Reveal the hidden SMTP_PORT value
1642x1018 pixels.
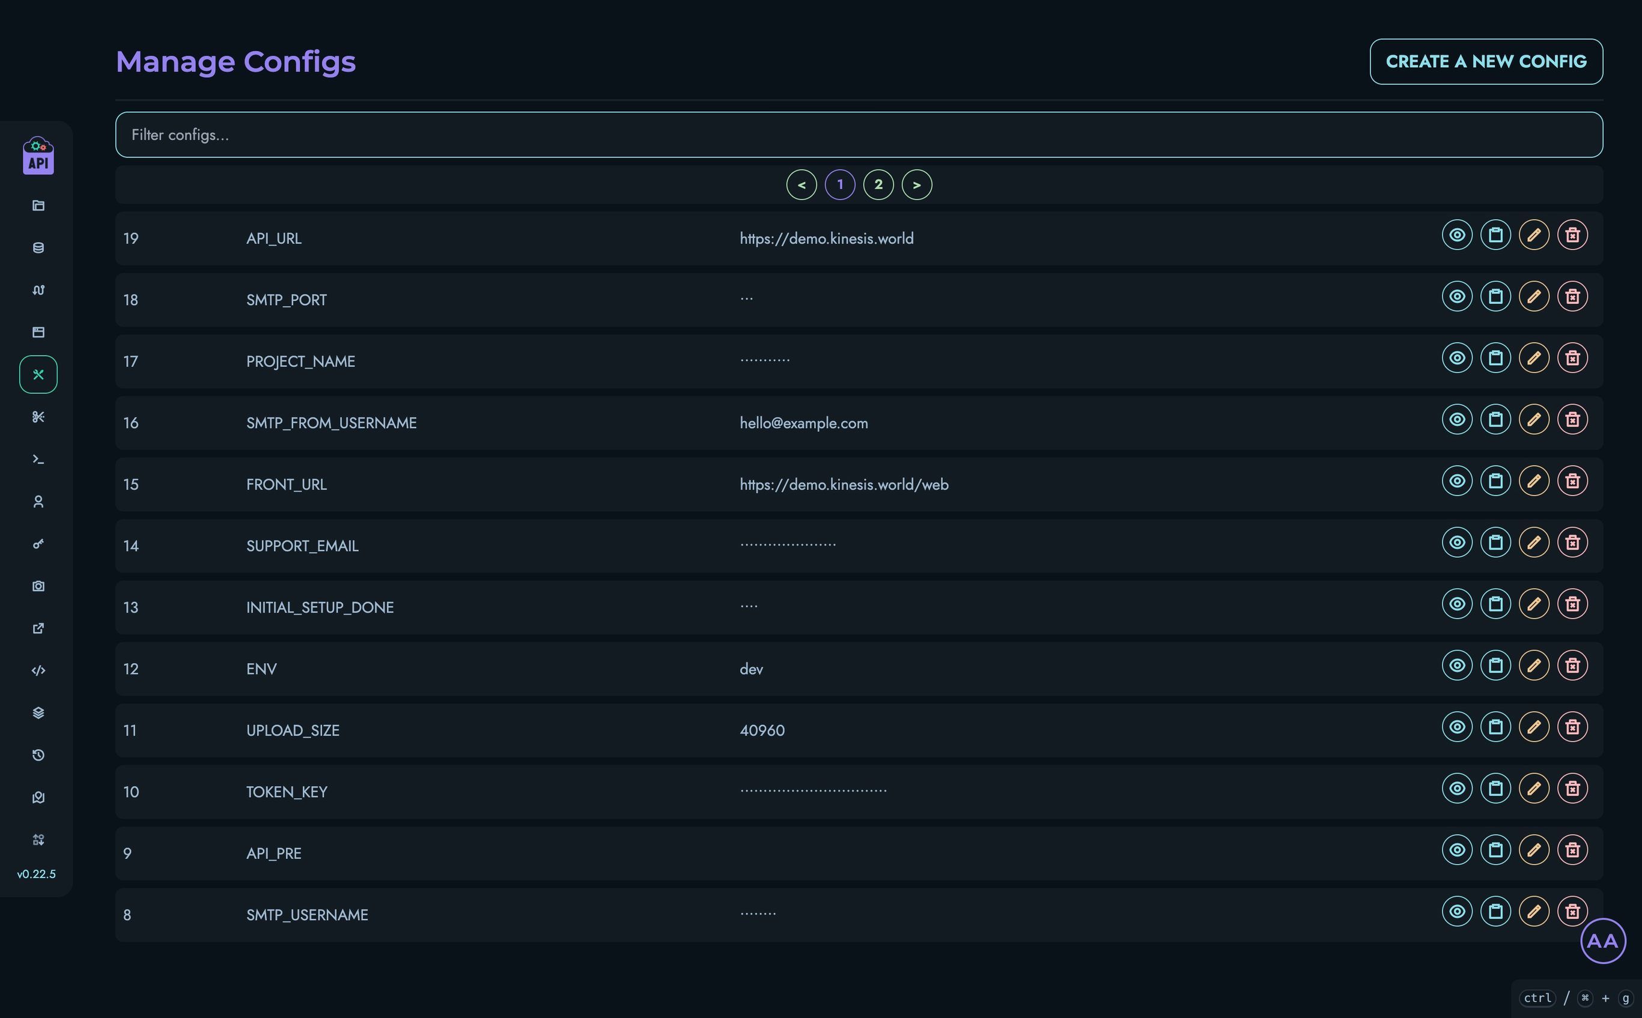1458,296
